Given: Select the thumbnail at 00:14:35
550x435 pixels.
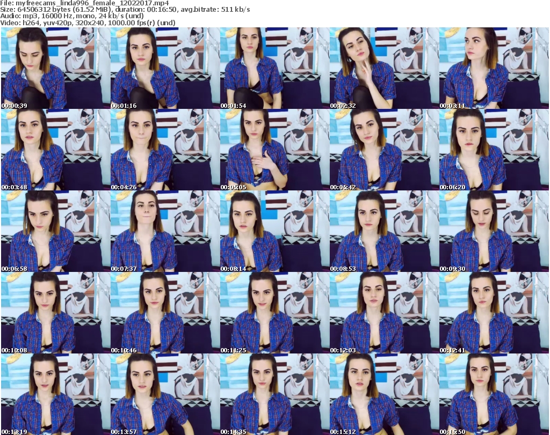Looking at the screenshot, I should click(274, 394).
